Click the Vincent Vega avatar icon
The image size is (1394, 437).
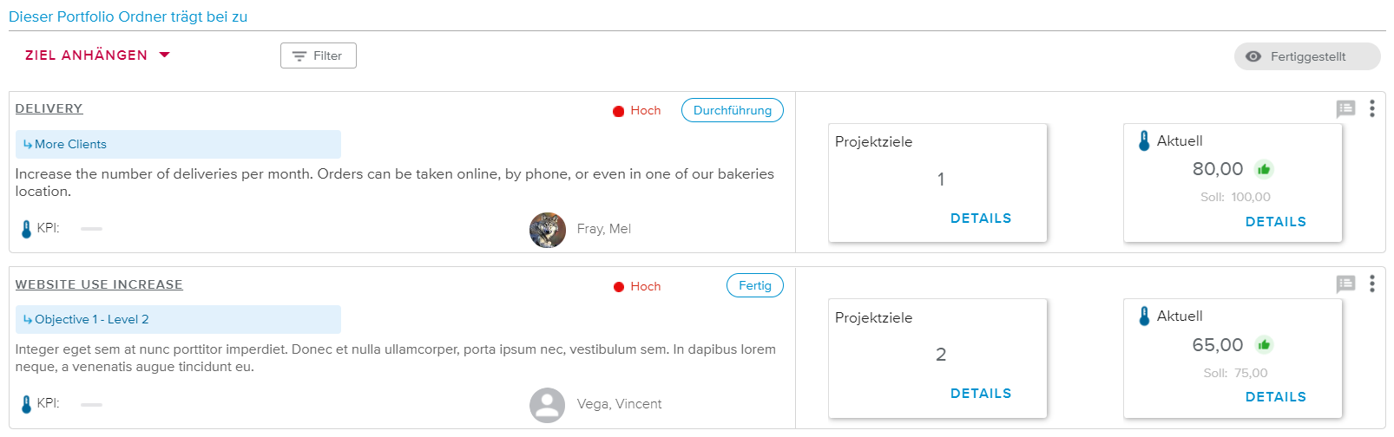tap(548, 405)
